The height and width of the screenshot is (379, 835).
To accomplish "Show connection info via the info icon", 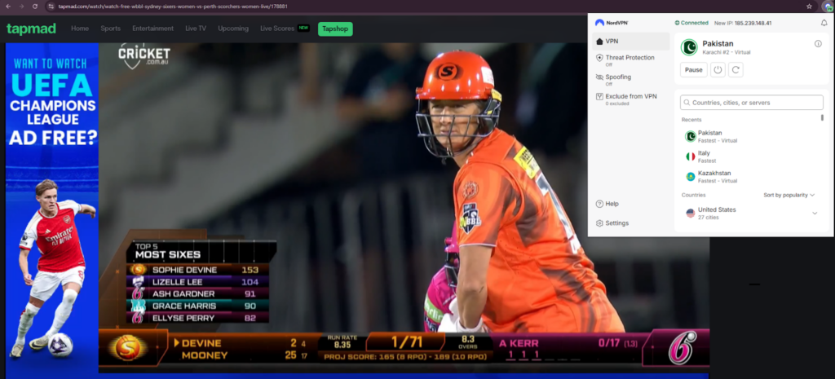I will 818,44.
